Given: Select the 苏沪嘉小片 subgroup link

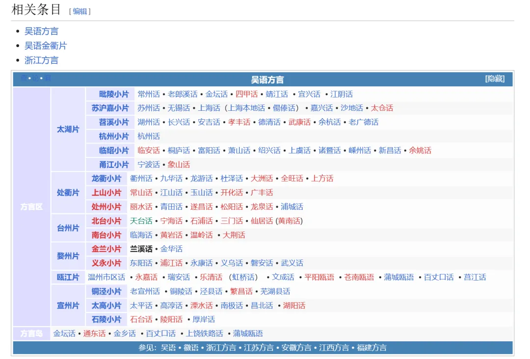Looking at the screenshot, I should point(110,108).
